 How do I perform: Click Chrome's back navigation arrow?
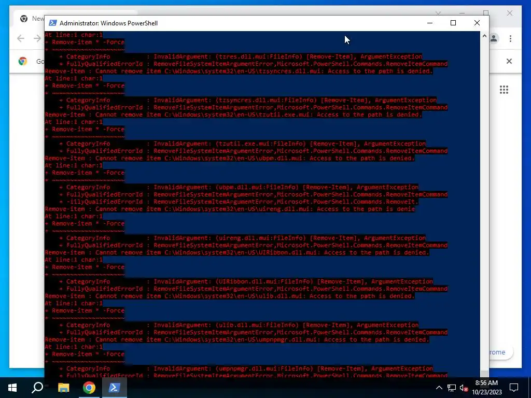click(x=21, y=38)
